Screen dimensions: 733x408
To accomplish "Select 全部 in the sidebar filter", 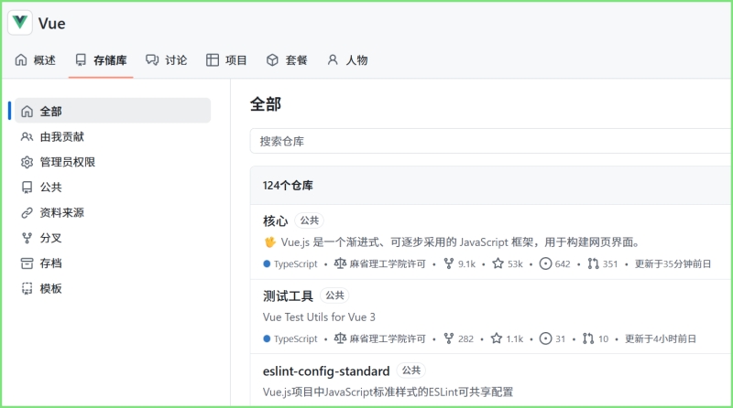I will coord(113,111).
